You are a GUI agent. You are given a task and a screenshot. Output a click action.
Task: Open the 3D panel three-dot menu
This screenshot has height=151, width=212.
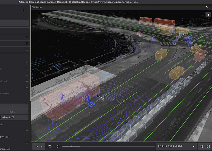pyautogui.click(x=210, y=7)
